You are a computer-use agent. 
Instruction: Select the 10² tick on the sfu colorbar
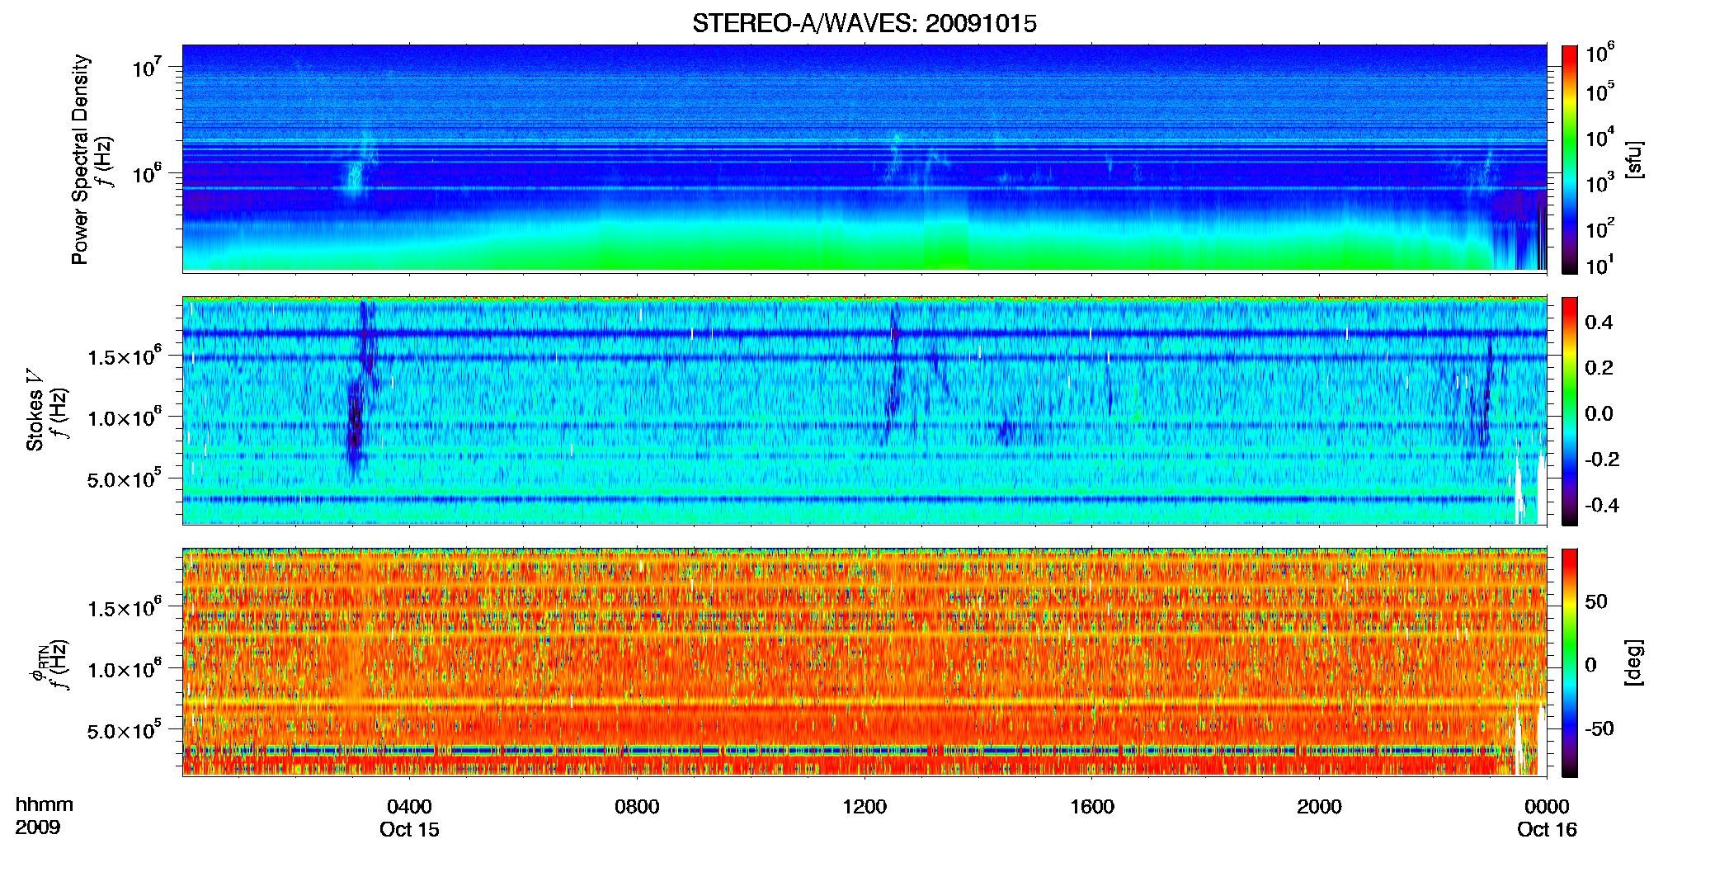(x=1600, y=227)
